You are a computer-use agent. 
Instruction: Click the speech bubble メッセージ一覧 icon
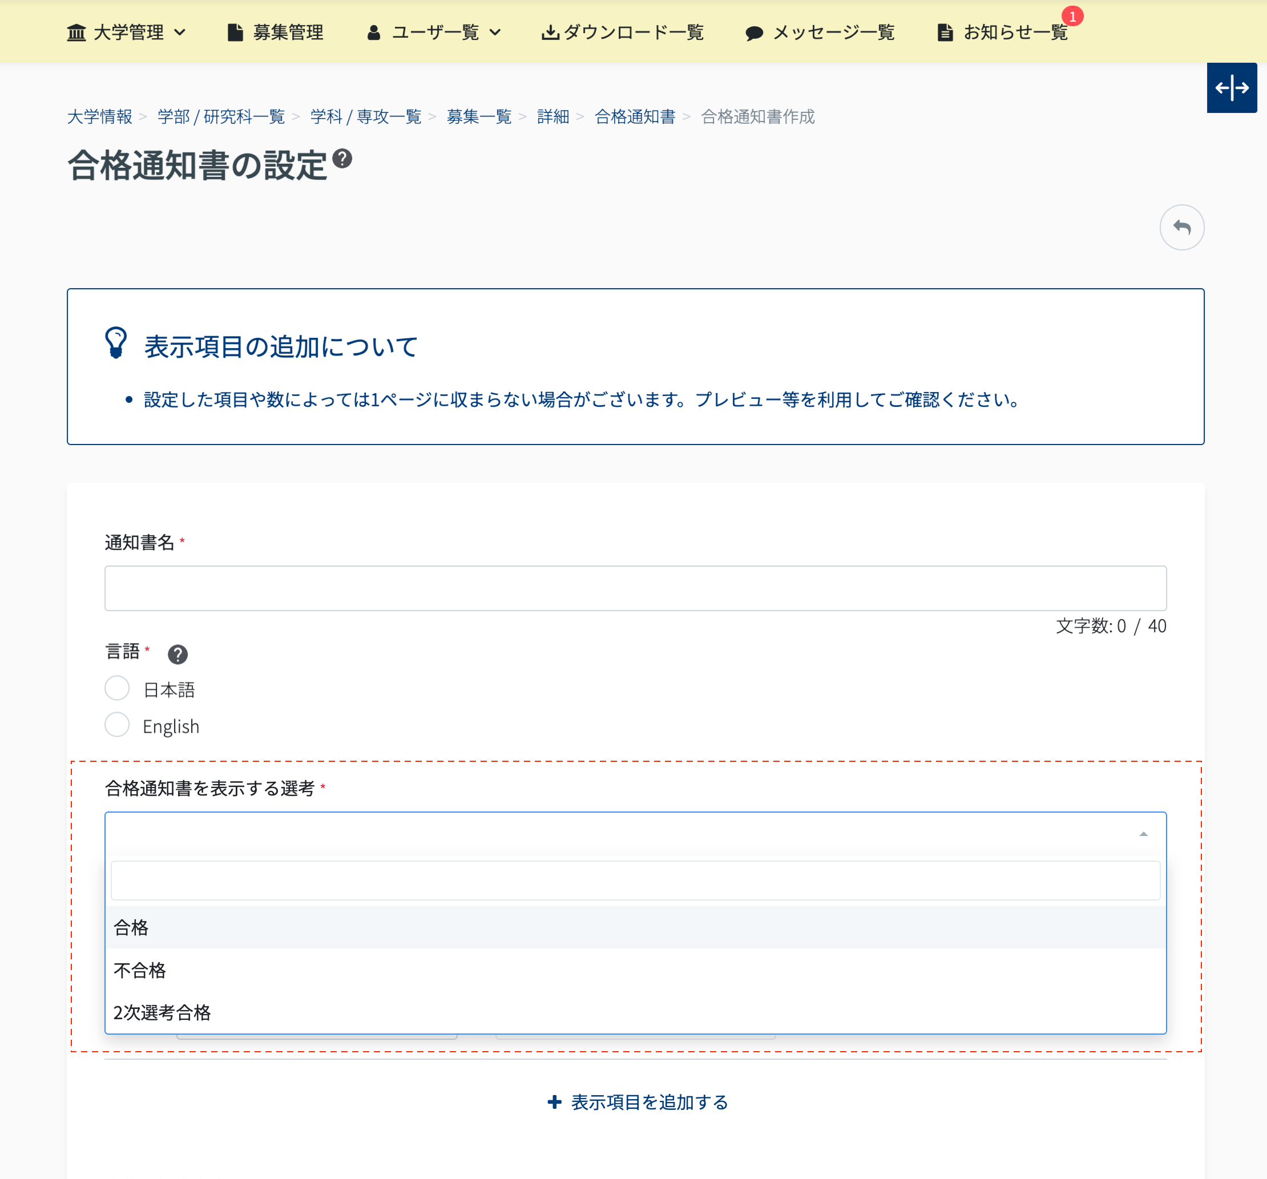pos(754,33)
